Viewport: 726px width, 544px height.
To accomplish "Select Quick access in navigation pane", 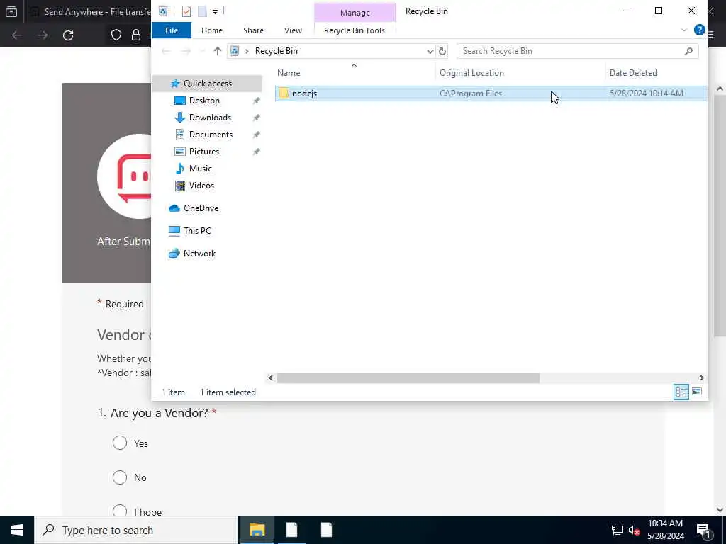I will pos(208,84).
